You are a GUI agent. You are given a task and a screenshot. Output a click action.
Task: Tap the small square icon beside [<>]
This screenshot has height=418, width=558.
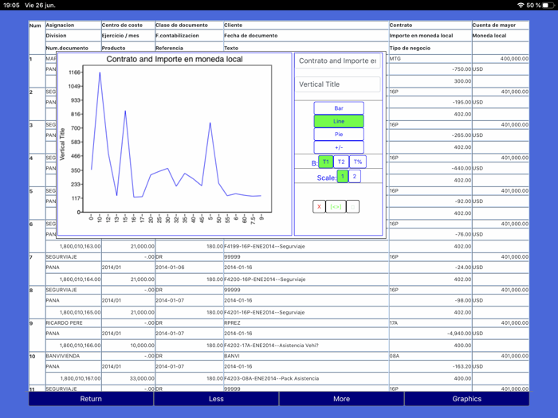[352, 206]
